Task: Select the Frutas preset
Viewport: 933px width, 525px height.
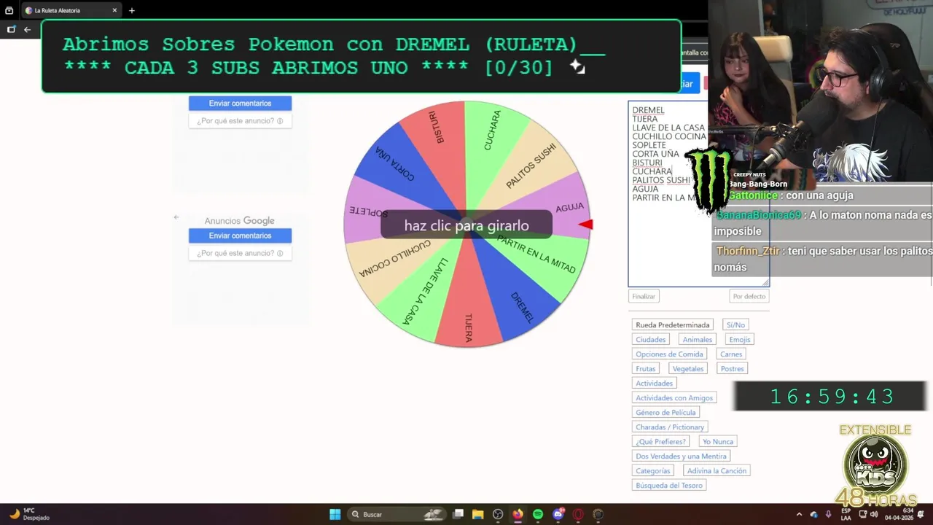Action: click(x=645, y=369)
